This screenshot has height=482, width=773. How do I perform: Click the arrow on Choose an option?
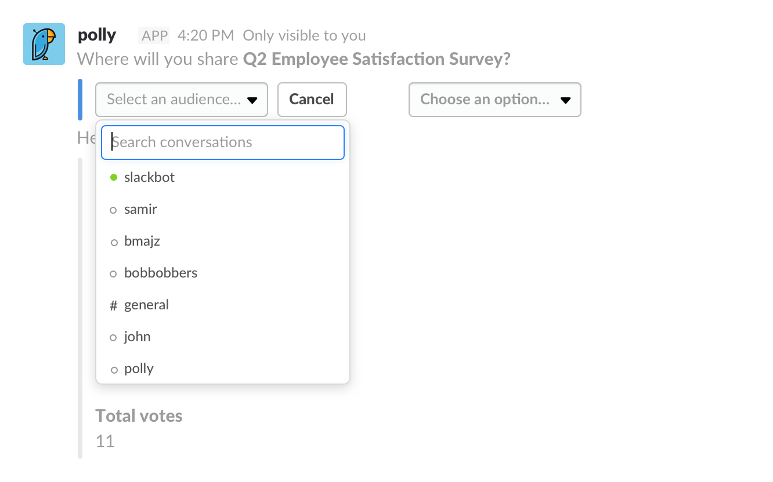coord(565,100)
